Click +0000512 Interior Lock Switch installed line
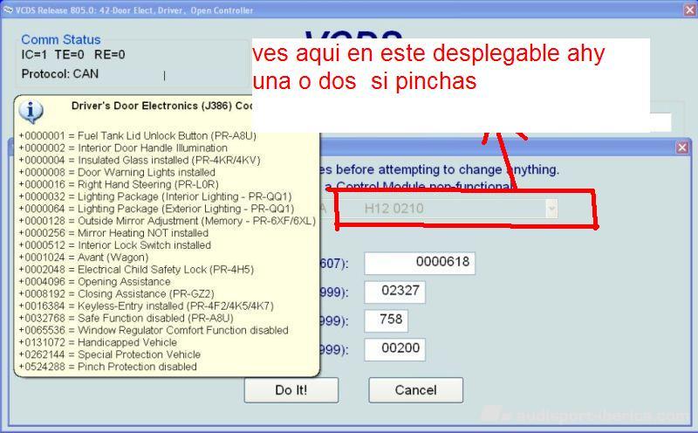698x433 pixels. (x=115, y=245)
